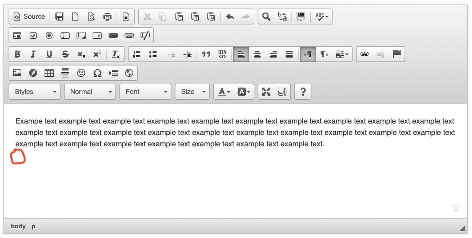The width and height of the screenshot is (472, 238).
Task: Open the special character Omega picker
Action: 97,73
